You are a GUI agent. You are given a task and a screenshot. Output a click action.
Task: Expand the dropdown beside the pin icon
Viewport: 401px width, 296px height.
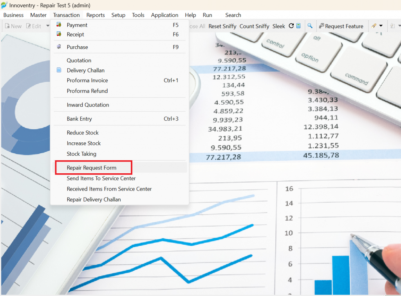381,26
